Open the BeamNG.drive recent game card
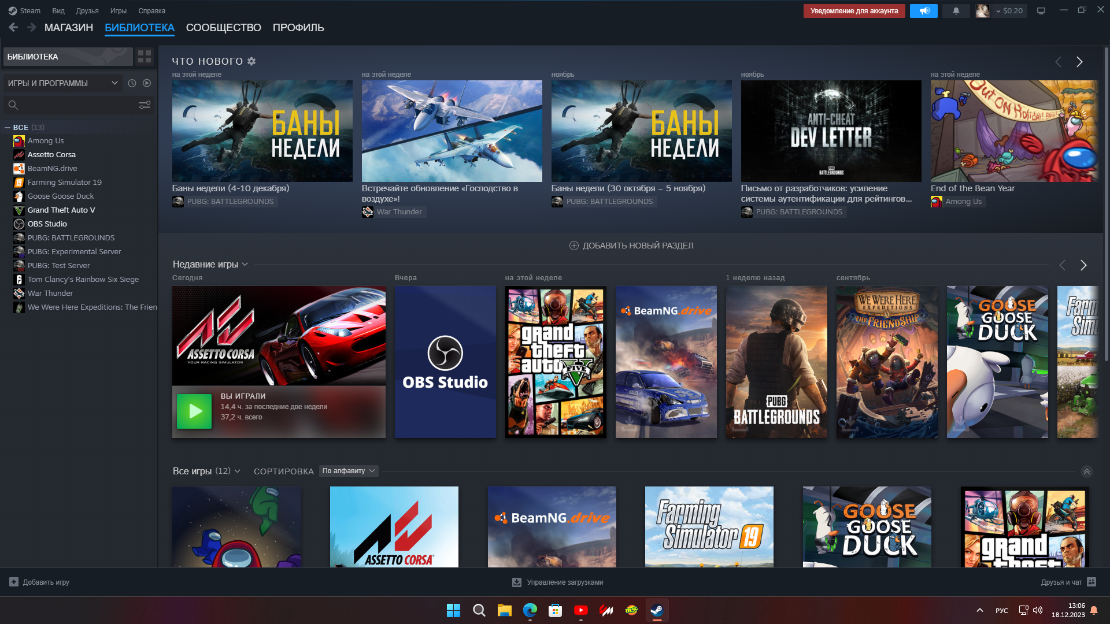Viewport: 1110px width, 624px height. click(666, 362)
